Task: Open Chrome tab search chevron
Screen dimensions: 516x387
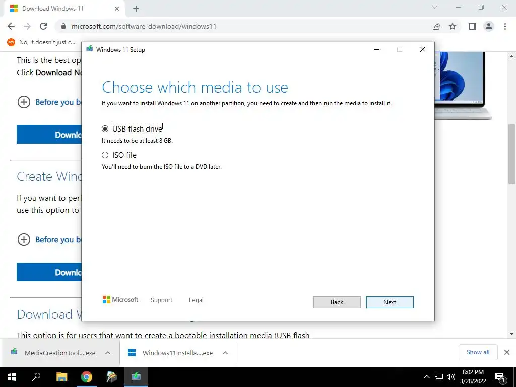Action: [435, 7]
